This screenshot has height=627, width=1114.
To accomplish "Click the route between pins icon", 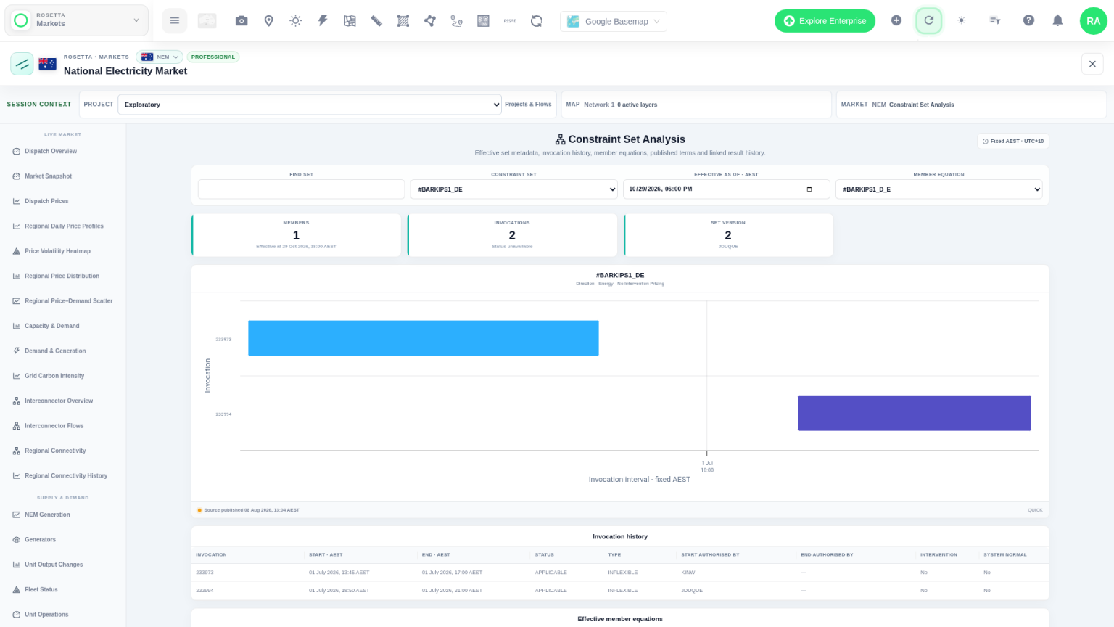I will tap(456, 21).
